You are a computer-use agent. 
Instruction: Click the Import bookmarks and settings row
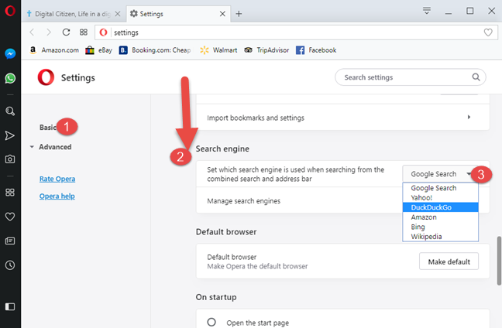coord(342,118)
